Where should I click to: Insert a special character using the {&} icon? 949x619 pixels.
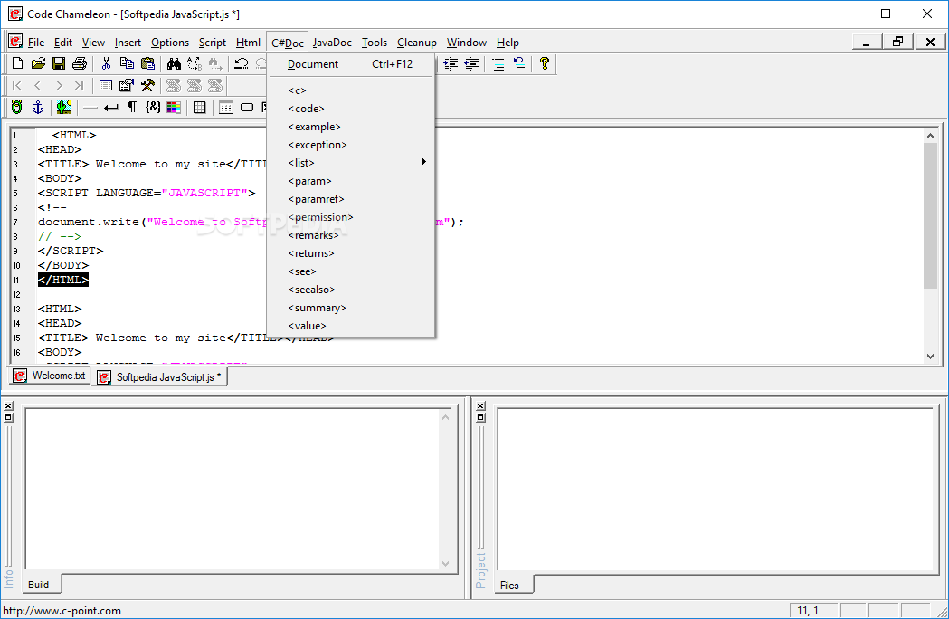click(153, 107)
